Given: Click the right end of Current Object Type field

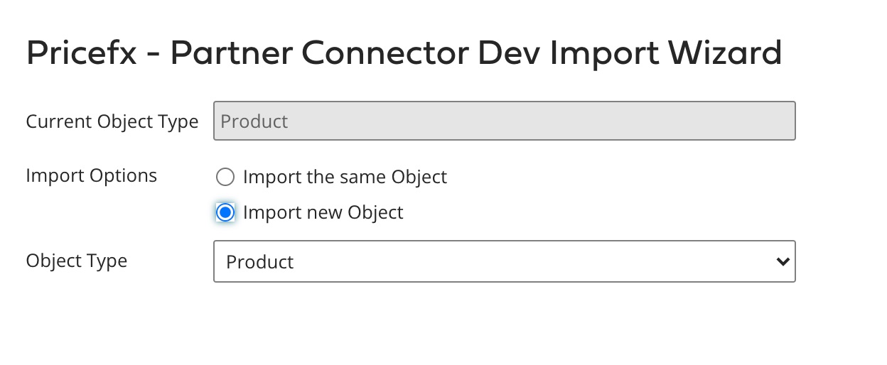Looking at the screenshot, I should (x=775, y=121).
